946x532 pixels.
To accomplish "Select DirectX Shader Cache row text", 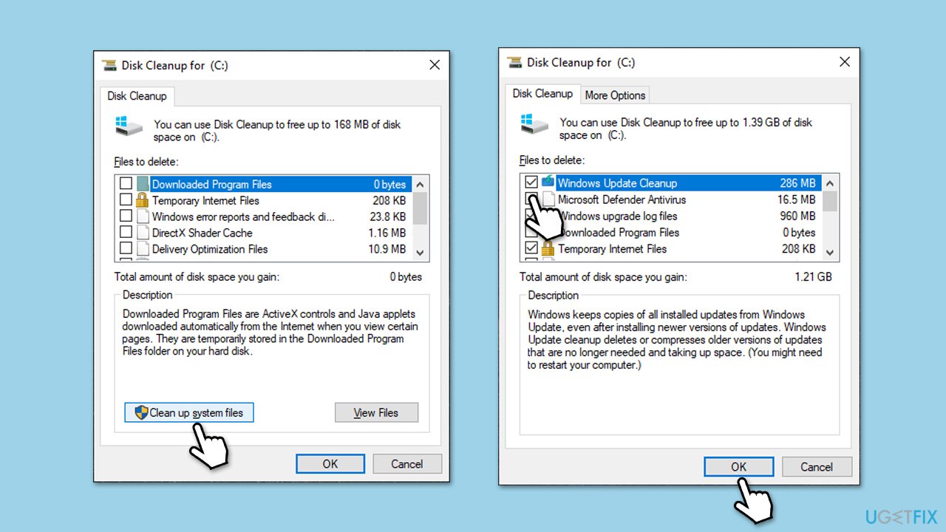I will [203, 233].
